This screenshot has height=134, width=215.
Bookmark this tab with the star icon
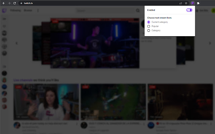(186, 3)
